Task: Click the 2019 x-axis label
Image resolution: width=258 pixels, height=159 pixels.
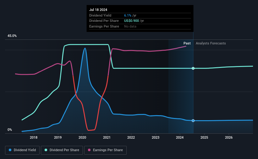Action: 58,137
